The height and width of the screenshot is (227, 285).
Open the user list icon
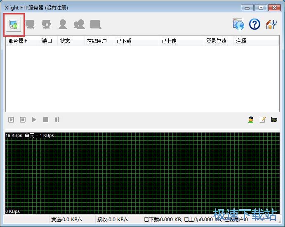(63, 24)
